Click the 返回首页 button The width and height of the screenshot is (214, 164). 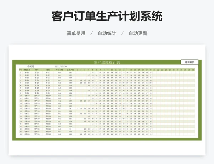(190, 62)
